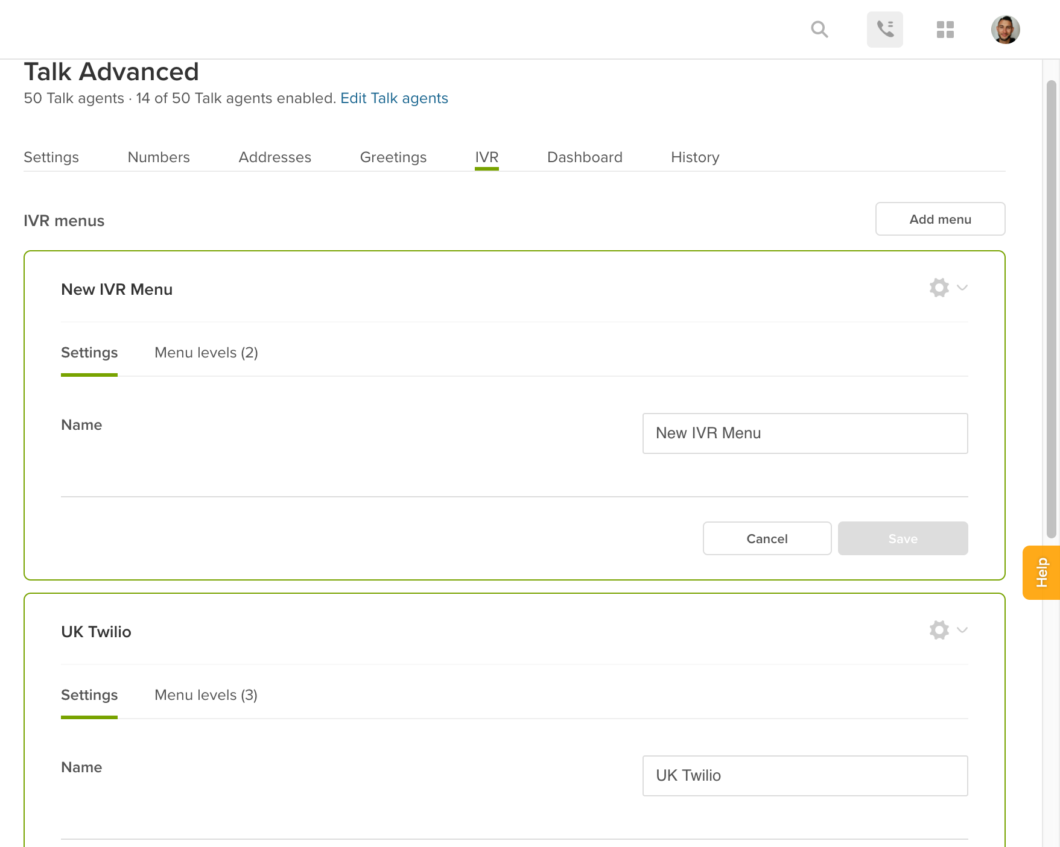Switch to the Numbers tab
The width and height of the screenshot is (1060, 847).
pyautogui.click(x=159, y=157)
